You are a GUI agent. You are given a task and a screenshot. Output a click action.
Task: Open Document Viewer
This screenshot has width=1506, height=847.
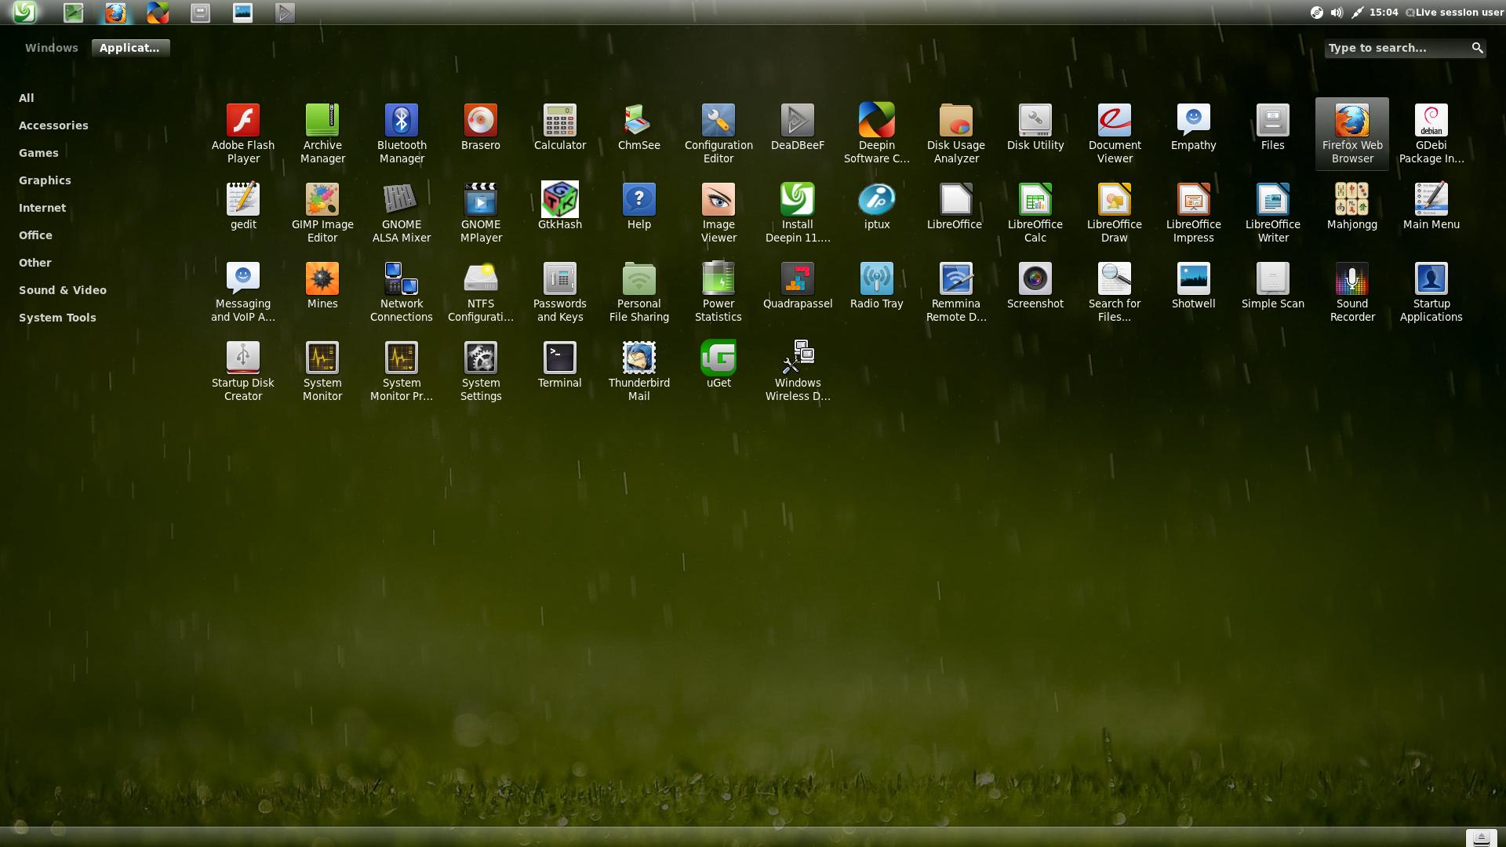point(1115,133)
